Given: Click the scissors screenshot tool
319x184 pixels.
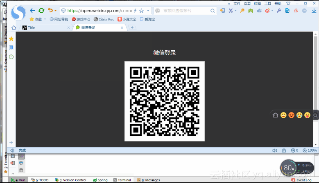Looking at the screenshot, I should click(231, 10).
